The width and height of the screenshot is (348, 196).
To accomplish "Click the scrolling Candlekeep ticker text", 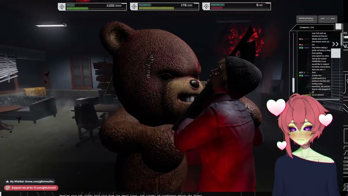I will tap(131, 195).
